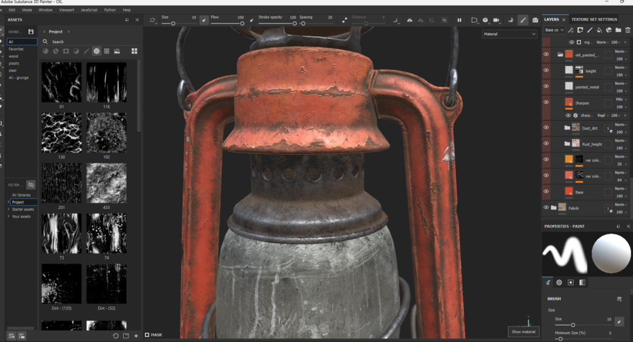This screenshot has height=342, width=633.
Task: Expand the Your assets library
Action: (9, 216)
